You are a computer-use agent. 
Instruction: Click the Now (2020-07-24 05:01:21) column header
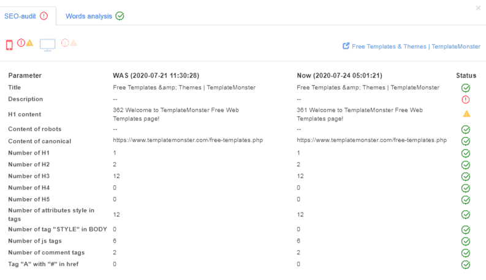[x=340, y=75]
